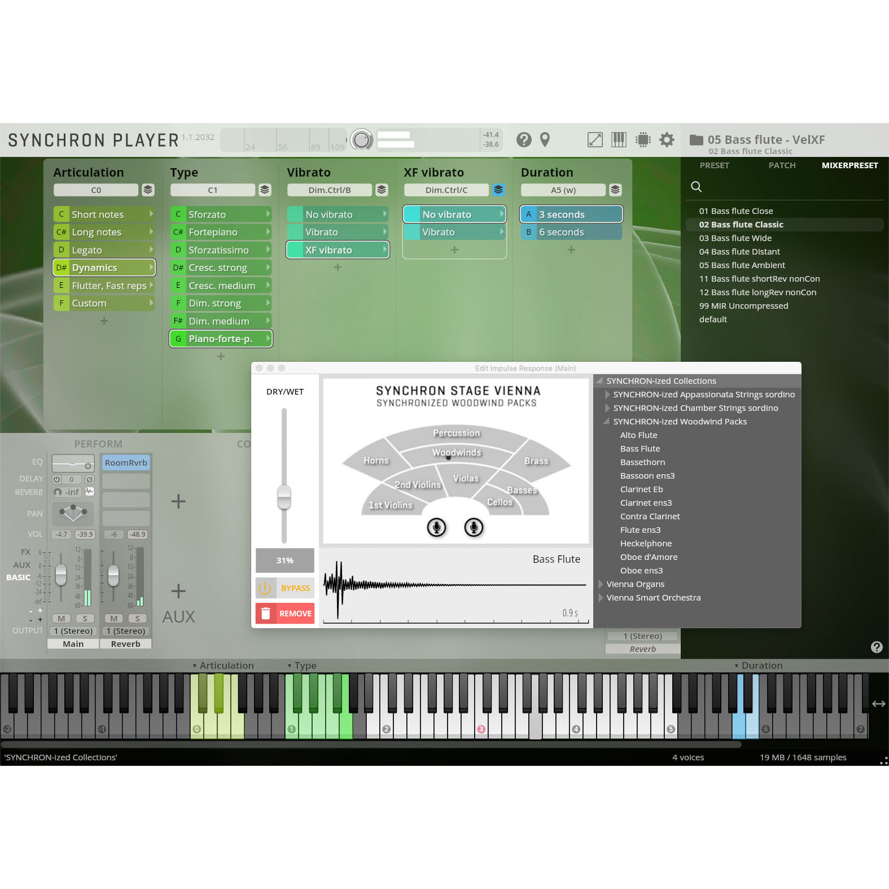Click the Dry/Wet slider handle

click(284, 497)
